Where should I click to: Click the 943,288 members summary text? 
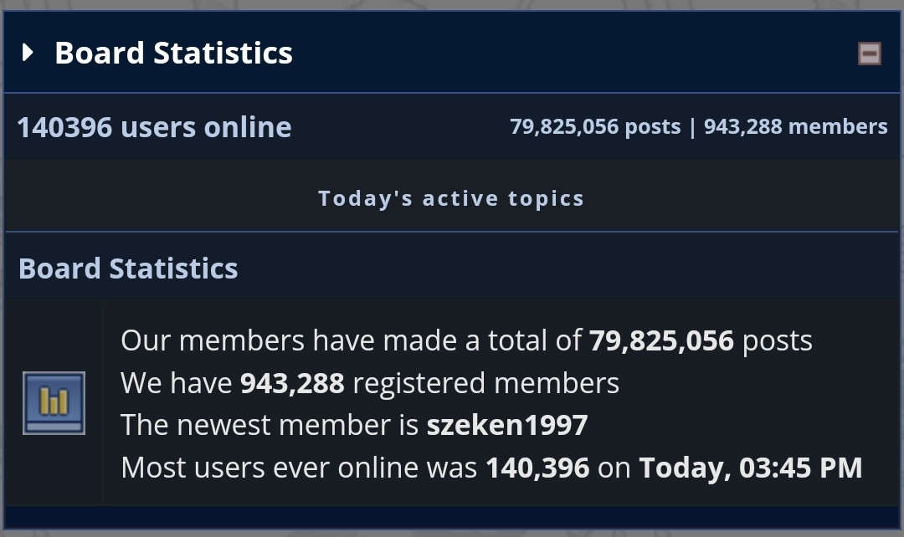point(796,127)
